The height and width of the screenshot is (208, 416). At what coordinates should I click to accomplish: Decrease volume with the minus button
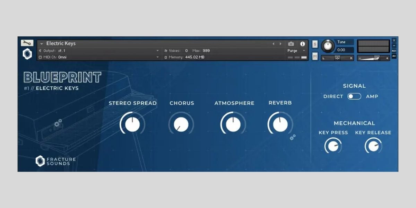point(360,58)
